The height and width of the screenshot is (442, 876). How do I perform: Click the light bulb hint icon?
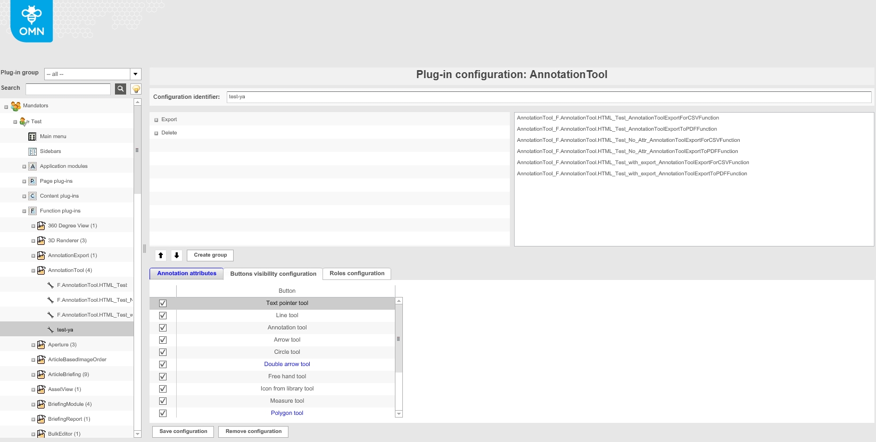click(136, 89)
